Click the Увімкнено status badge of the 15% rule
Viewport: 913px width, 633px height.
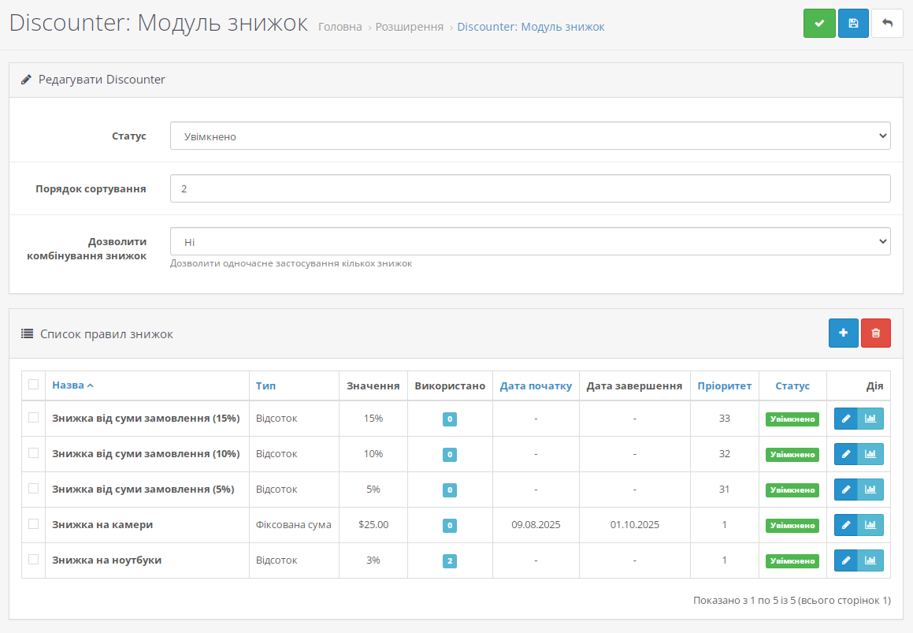792,419
